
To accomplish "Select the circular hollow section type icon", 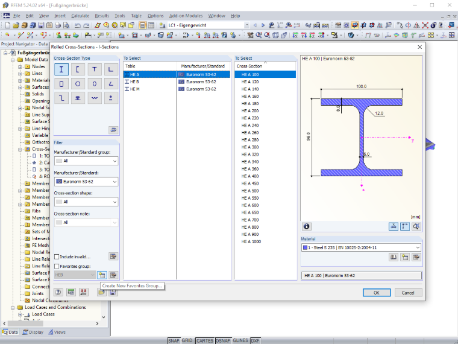I will click(78, 84).
